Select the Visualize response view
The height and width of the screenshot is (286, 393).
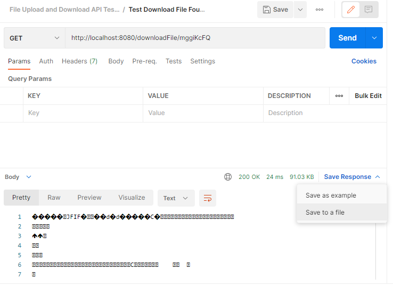click(132, 198)
